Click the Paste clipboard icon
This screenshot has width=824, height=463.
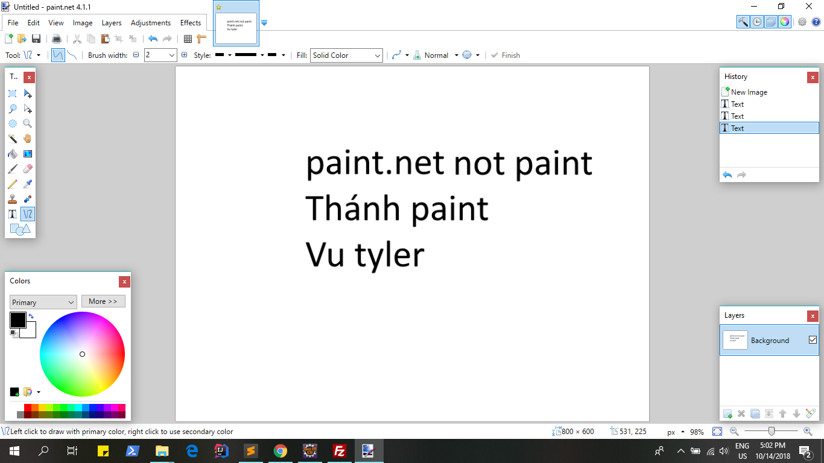(x=105, y=39)
